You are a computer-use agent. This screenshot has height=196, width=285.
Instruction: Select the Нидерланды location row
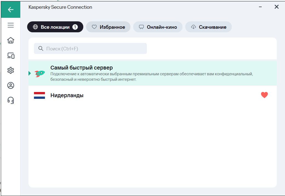153,95
